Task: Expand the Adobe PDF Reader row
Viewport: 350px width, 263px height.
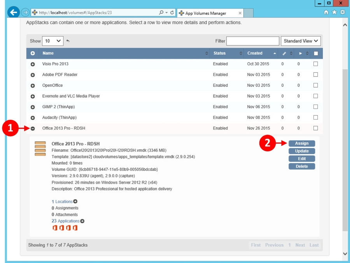Action: point(33,75)
